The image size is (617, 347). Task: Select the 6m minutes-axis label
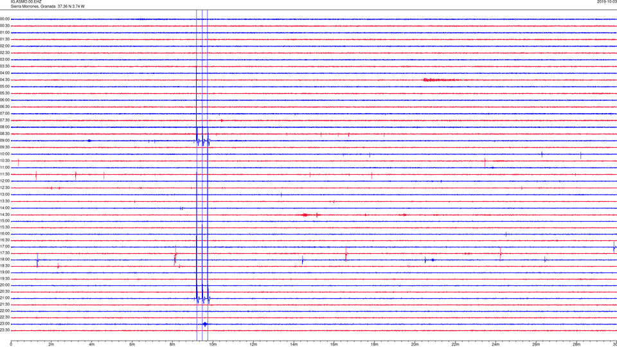(132, 344)
